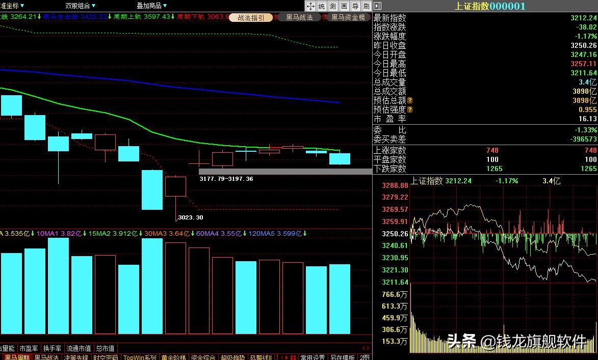Expand the 叠加商品 dropdown

(151, 6)
